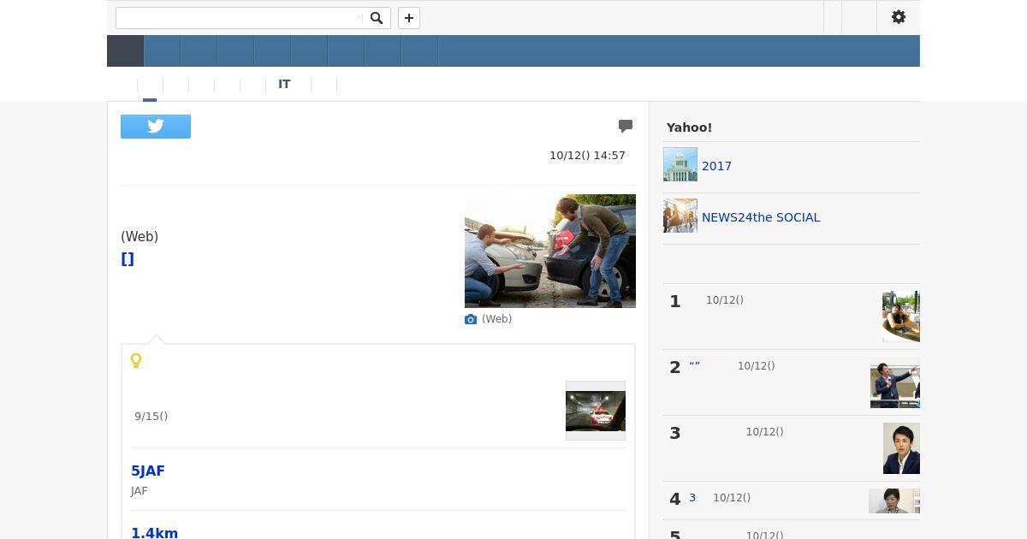Click the plus button beside search
1027x539 pixels.
click(409, 18)
